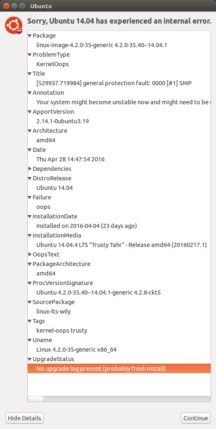Continue past the internal error dialog
This screenshot has width=216, height=429.
[196, 418]
